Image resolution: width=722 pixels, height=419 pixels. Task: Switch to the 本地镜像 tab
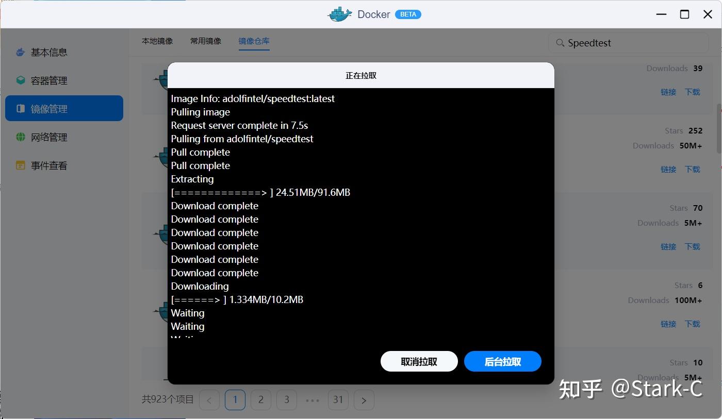click(x=157, y=40)
